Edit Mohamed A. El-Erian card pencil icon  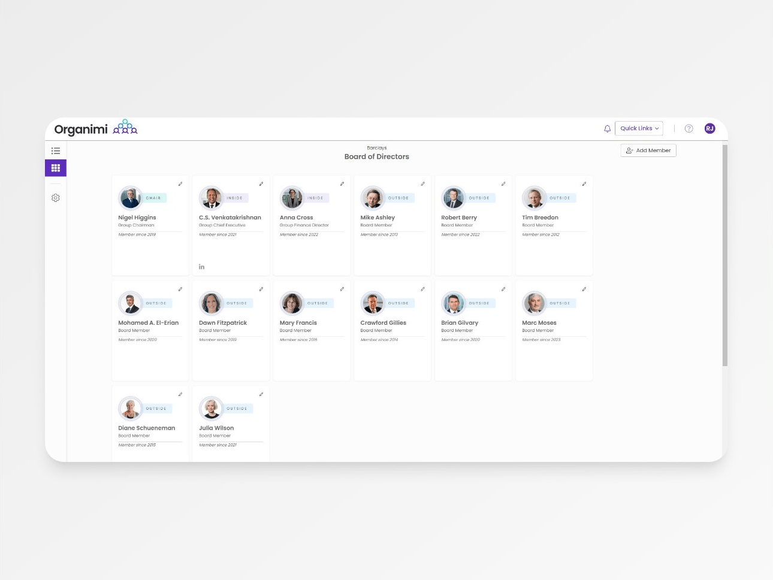[180, 289]
